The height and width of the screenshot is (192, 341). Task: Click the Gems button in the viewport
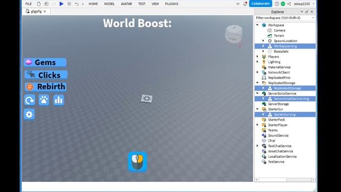(45, 62)
